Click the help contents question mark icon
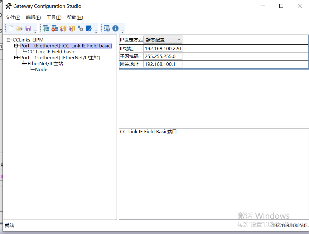 click(x=107, y=28)
